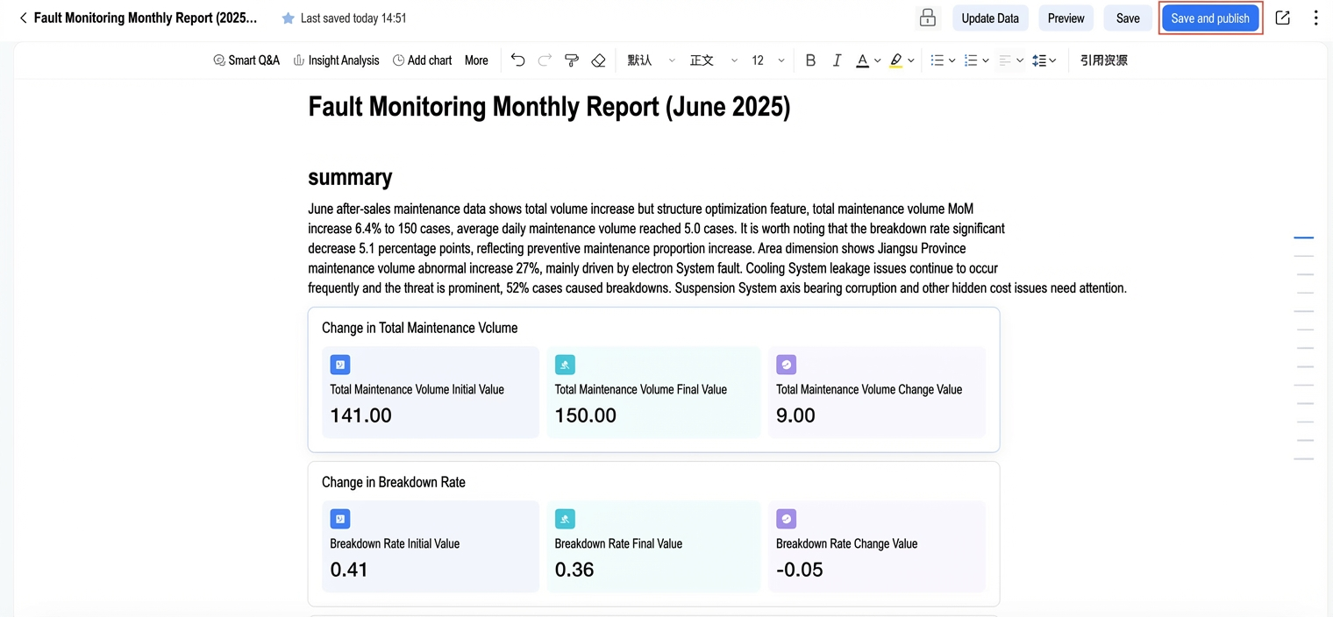The image size is (1333, 617).
Task: Select the -0.05 value
Action: 800,570
